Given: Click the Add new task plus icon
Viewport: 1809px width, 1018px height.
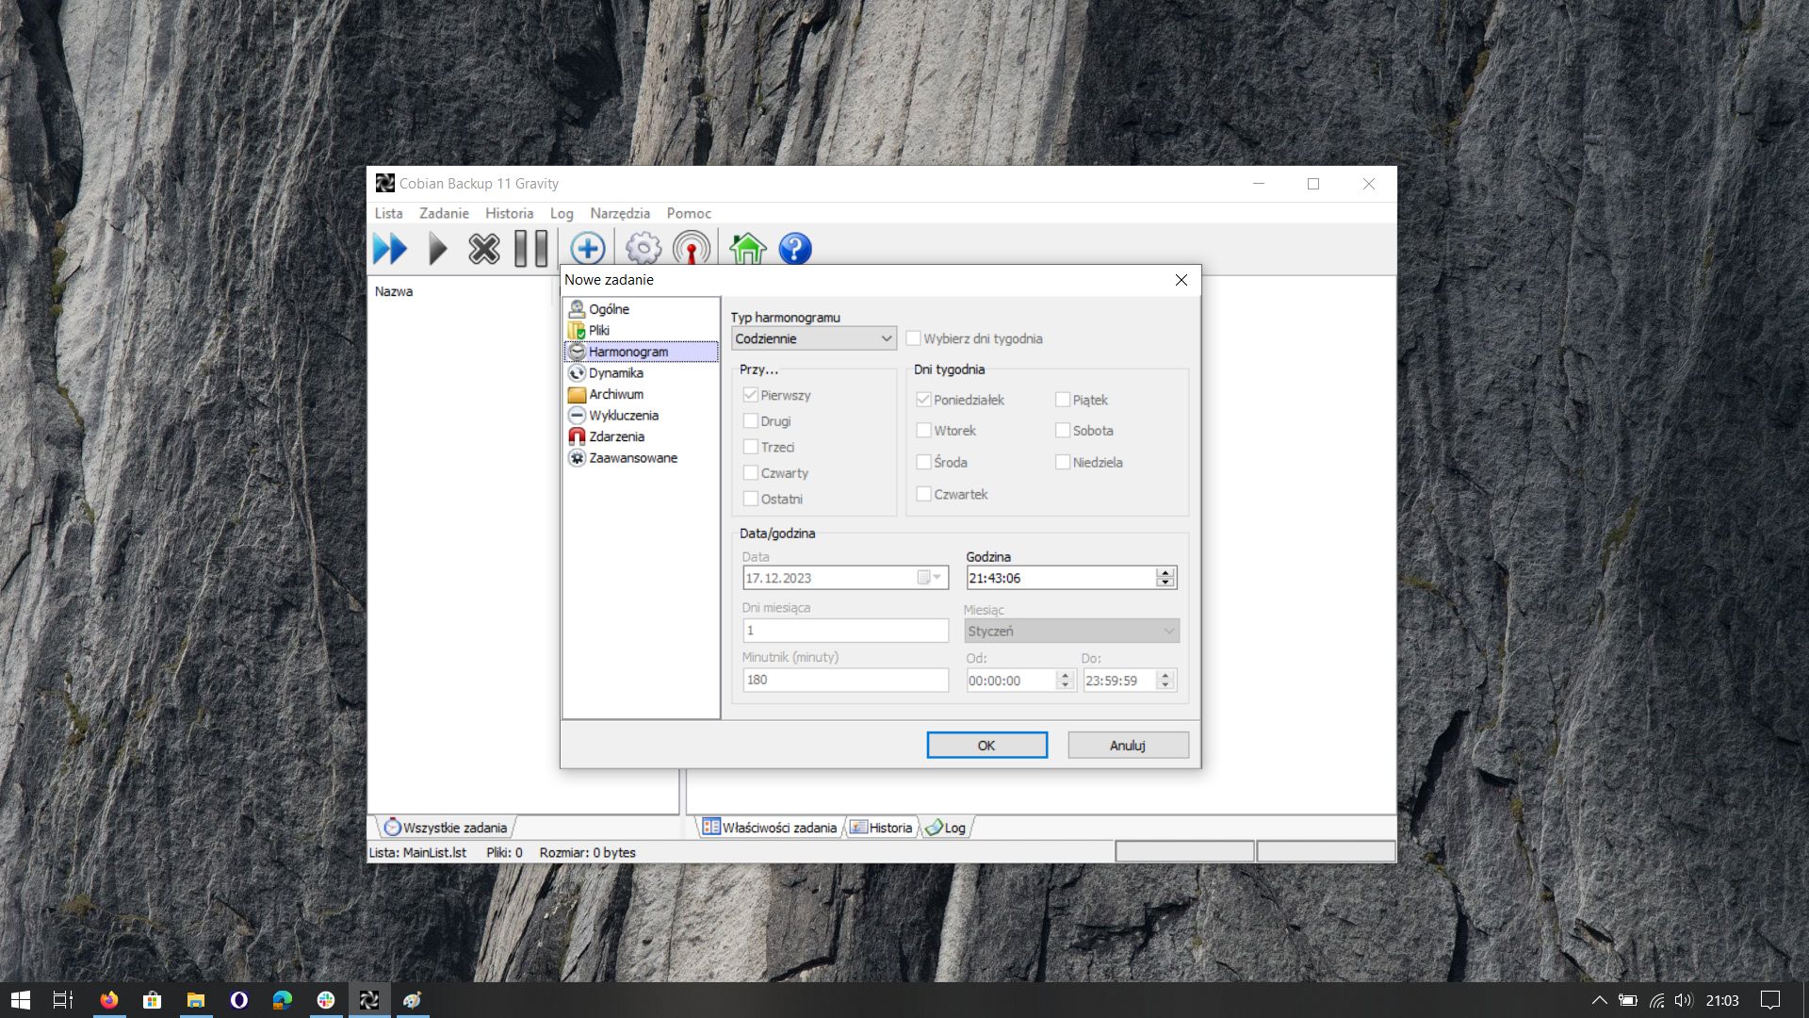Looking at the screenshot, I should 587,250.
